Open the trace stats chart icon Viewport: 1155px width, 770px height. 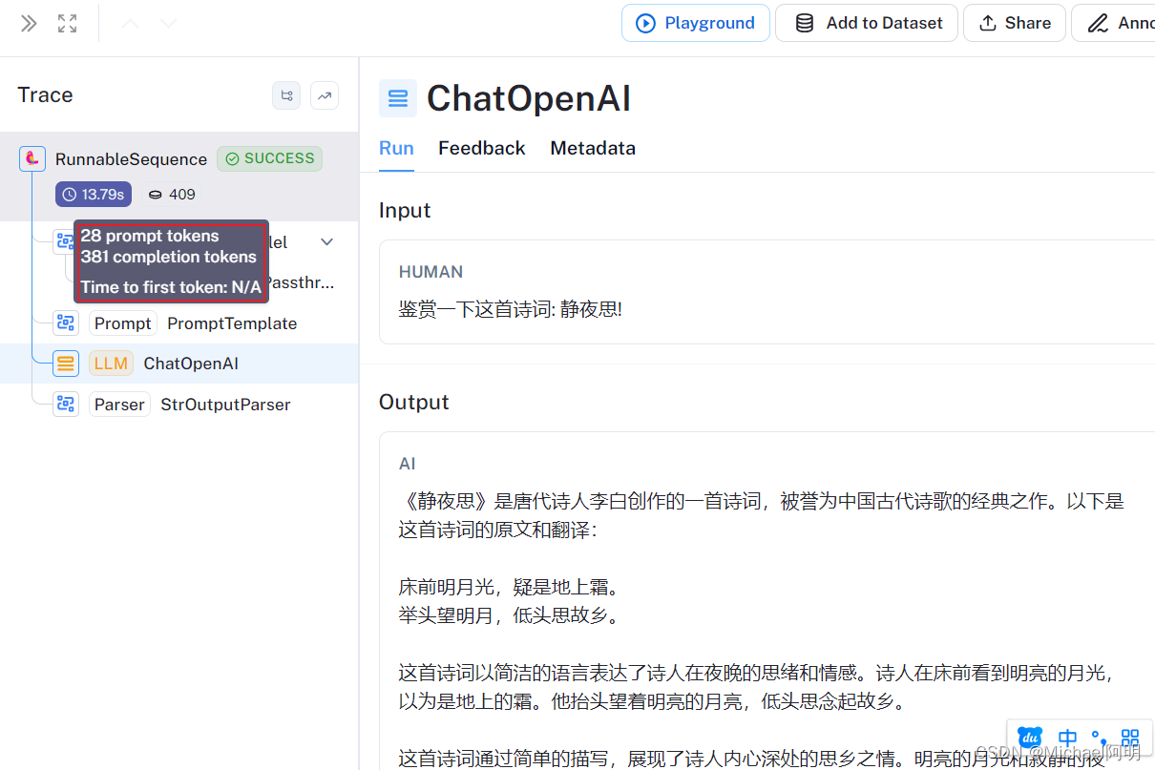pyautogui.click(x=325, y=95)
